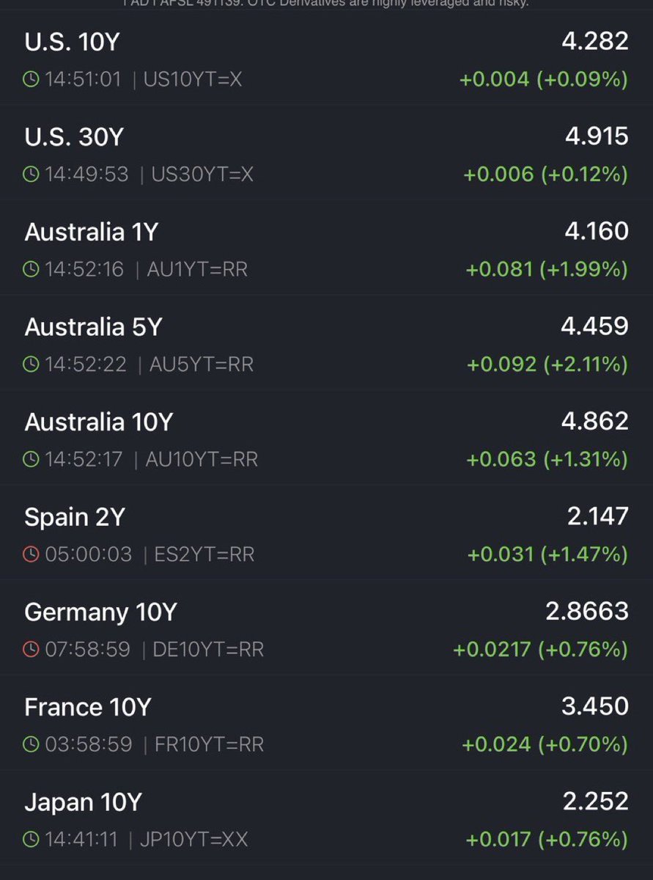Click the clock icon under U.S. 30Y
Screen dimensions: 653x880
click(x=32, y=175)
